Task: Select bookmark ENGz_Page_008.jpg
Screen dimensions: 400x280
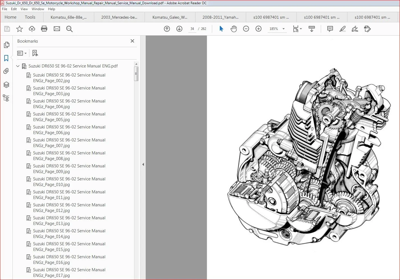Action: click(69, 156)
